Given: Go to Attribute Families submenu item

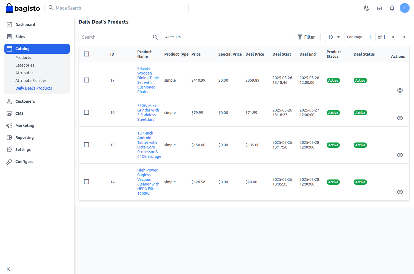Looking at the screenshot, I should [x=31, y=81].
